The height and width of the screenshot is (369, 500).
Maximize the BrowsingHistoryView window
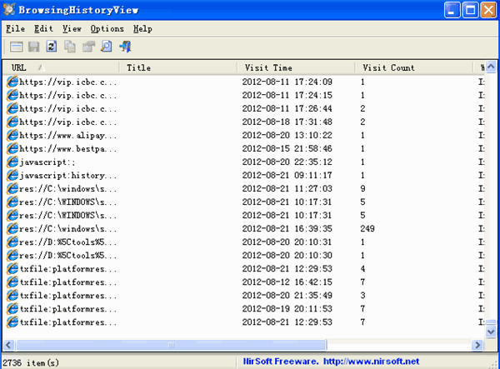click(470, 9)
